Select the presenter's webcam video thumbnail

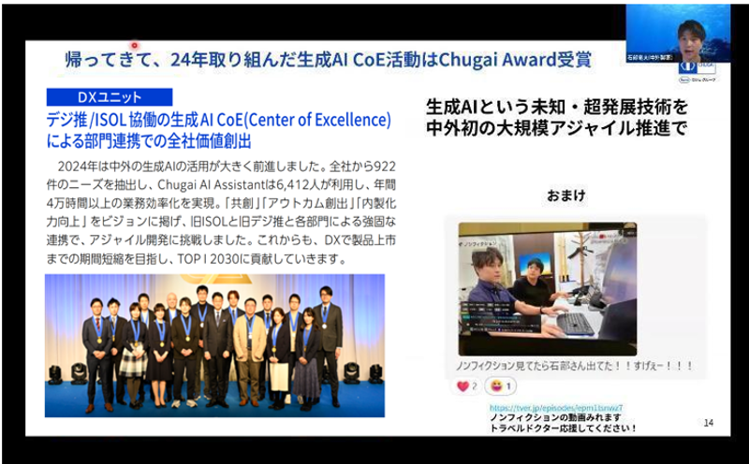point(678,34)
